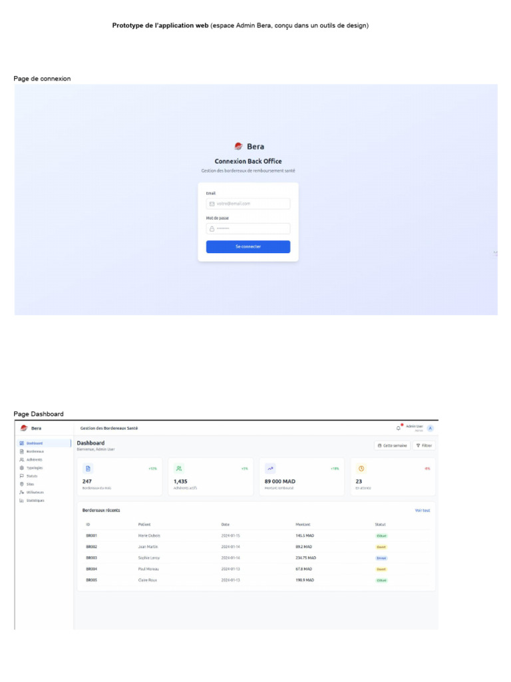The width and height of the screenshot is (511, 682).
Task: Click the trend arrow icon on 89 000 MAD card
Action: (270, 468)
